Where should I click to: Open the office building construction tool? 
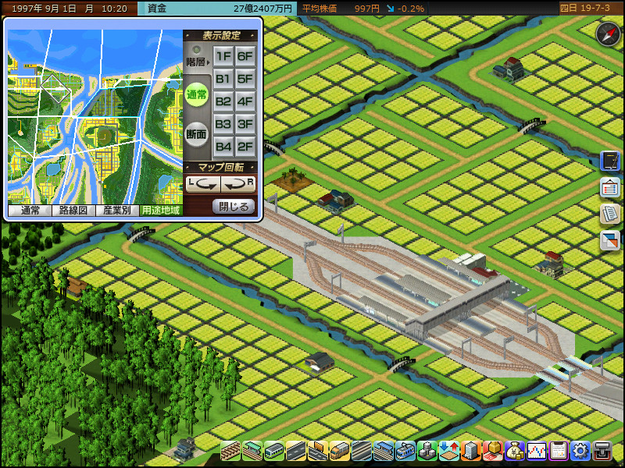[x=471, y=451]
